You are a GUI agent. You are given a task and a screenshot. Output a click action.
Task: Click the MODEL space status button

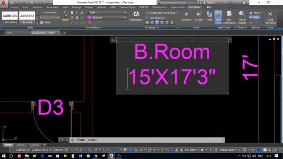pyautogui.click(x=59, y=150)
